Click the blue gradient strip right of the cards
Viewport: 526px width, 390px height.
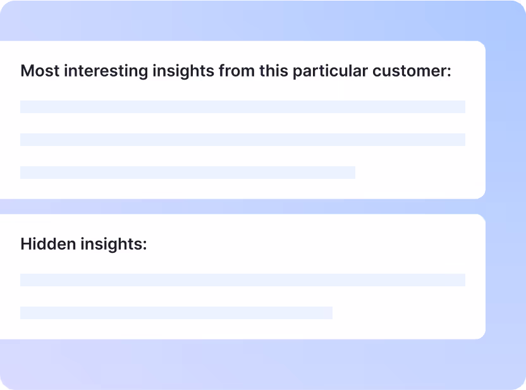pyautogui.click(x=506, y=190)
